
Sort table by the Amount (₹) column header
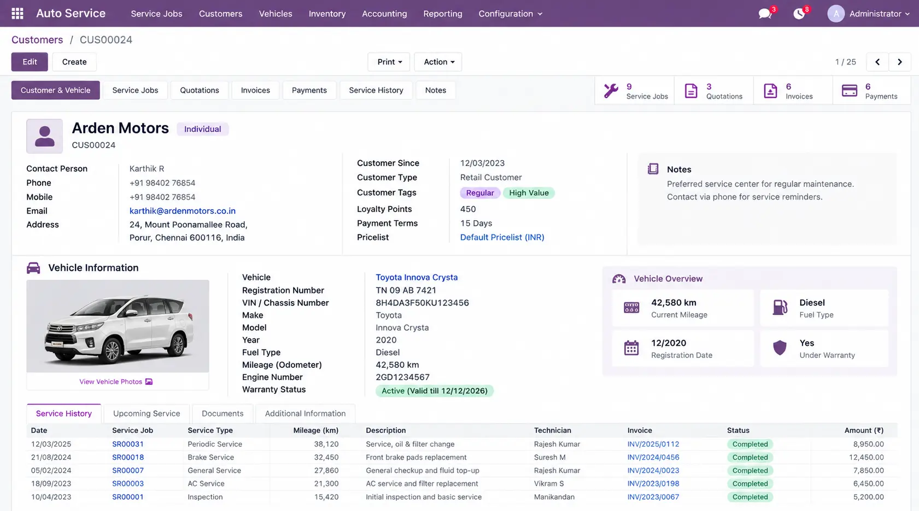864,431
